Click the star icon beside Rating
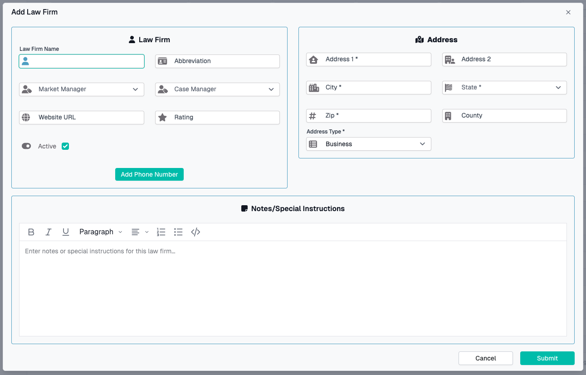 (162, 117)
